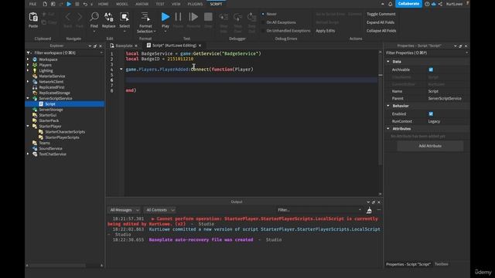Toggle the Enabled checkbox

pyautogui.click(x=431, y=114)
